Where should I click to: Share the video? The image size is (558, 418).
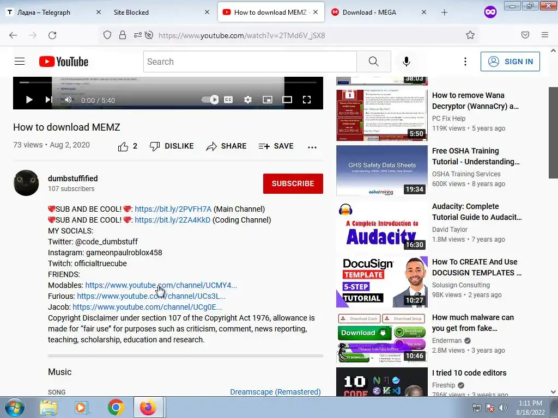[x=226, y=146]
